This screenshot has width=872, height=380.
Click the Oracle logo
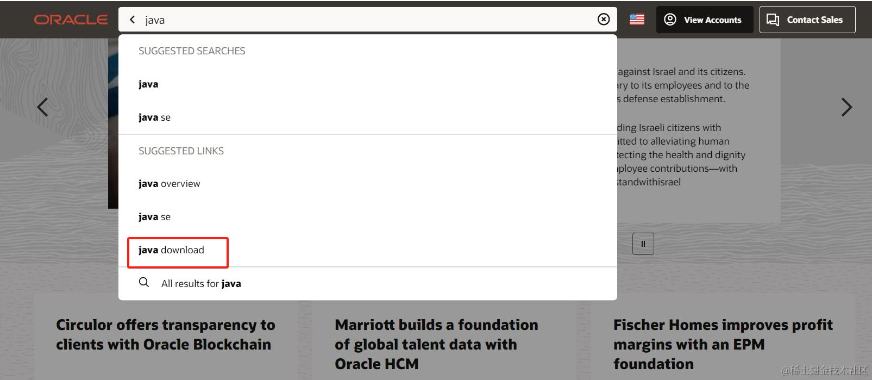71,20
